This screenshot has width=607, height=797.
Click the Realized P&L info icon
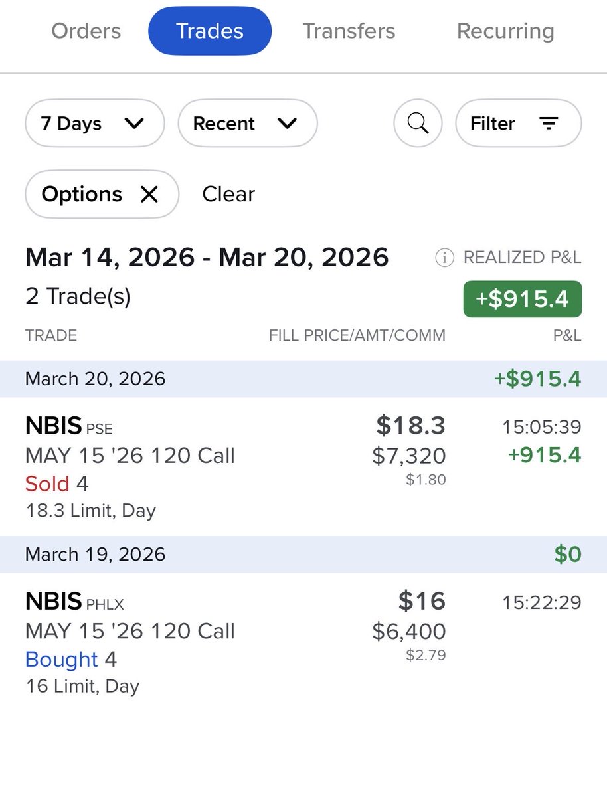point(444,258)
